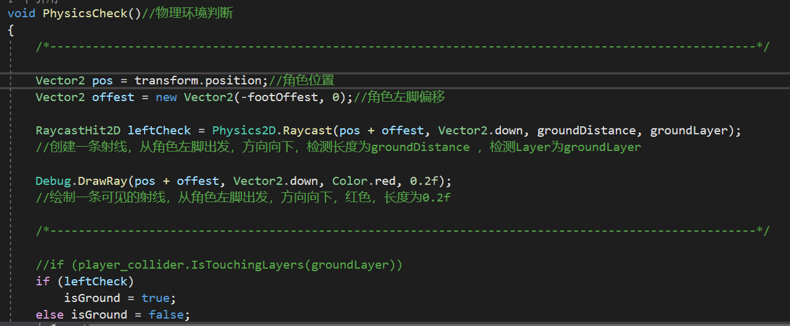Click the pos variable in its declaration line
The width and height of the screenshot is (790, 326).
(103, 80)
